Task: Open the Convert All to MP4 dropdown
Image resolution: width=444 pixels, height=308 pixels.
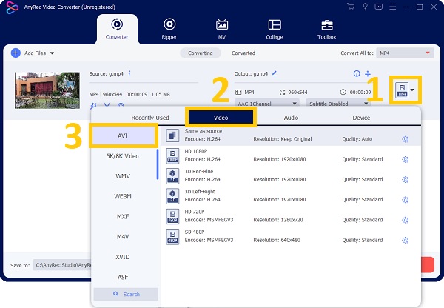Action: click(x=405, y=53)
